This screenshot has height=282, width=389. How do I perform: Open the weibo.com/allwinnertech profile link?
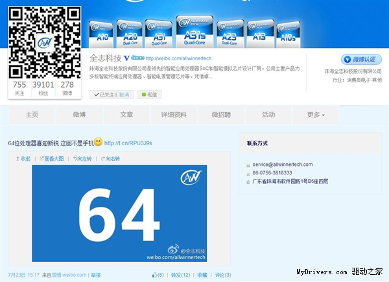[x=178, y=58]
